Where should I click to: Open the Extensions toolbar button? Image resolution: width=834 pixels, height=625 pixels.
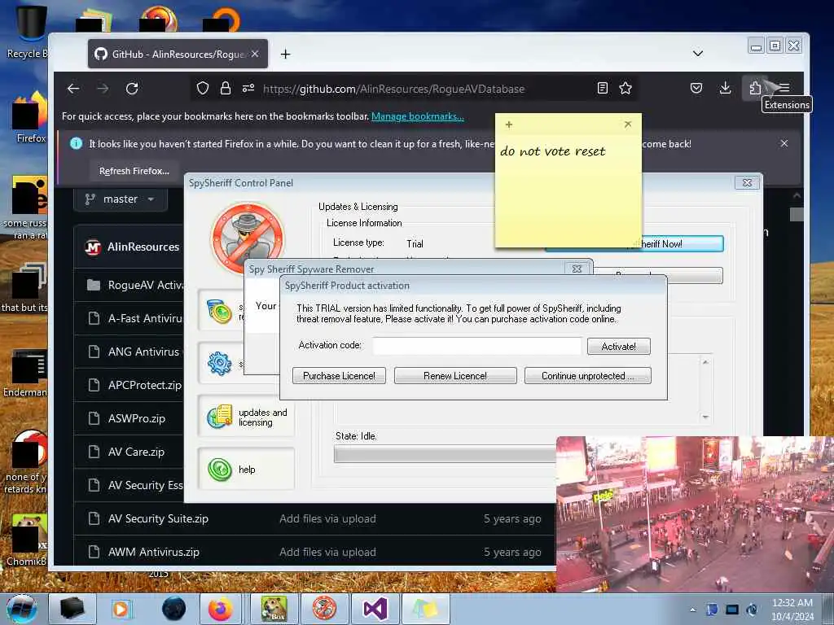pos(754,88)
